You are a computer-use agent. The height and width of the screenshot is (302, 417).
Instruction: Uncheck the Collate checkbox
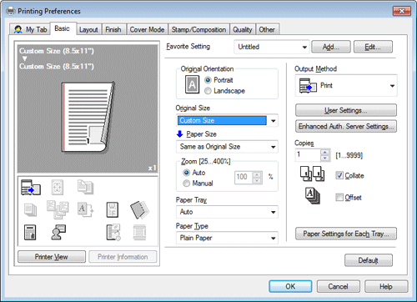(339, 175)
